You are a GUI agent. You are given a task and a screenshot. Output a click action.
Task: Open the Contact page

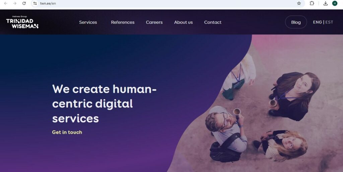coord(213,22)
